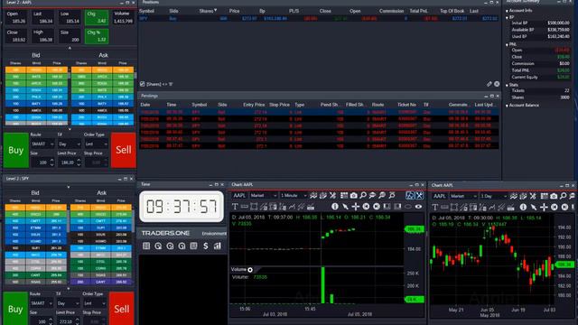
Task: Click the round cancel icon in Positions panel
Action: (497, 84)
